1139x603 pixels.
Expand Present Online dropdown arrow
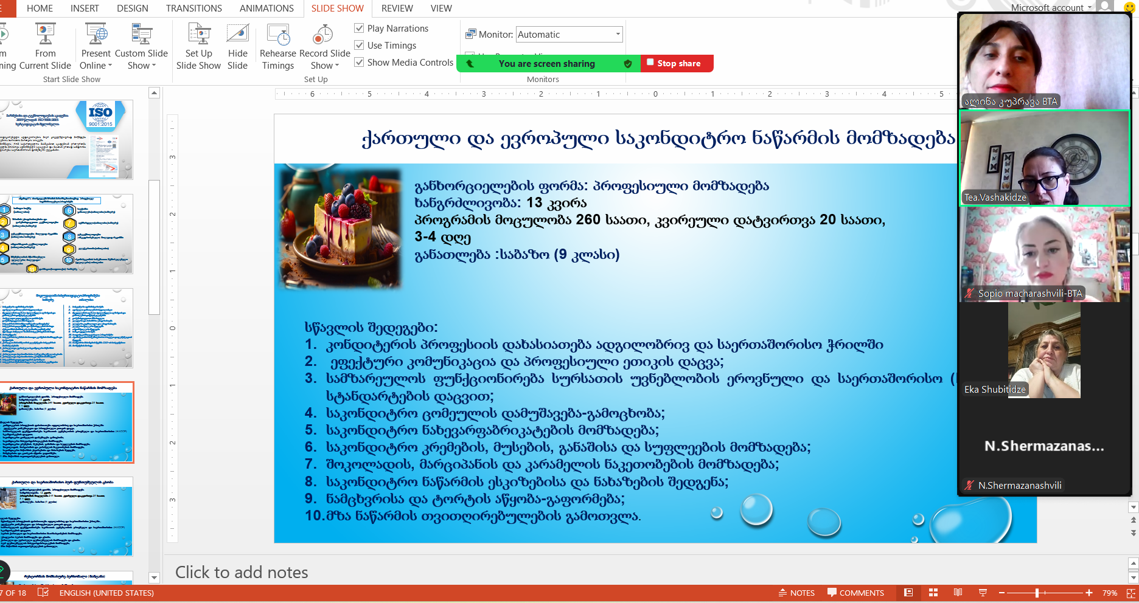110,66
